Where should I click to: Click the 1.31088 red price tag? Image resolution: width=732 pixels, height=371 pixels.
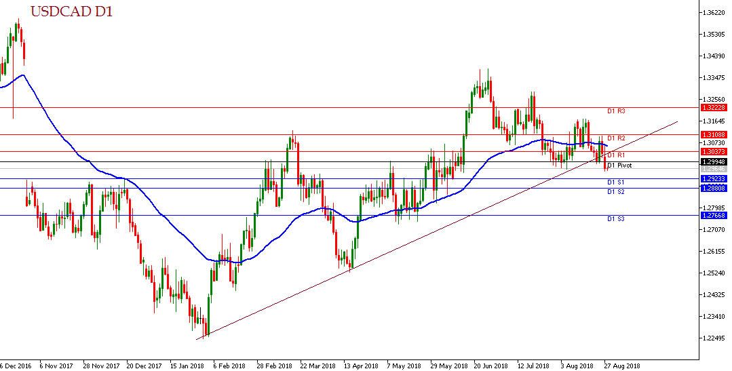pyautogui.click(x=714, y=134)
